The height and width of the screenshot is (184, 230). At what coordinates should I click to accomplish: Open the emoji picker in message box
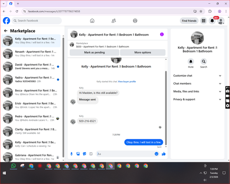point(156,154)
